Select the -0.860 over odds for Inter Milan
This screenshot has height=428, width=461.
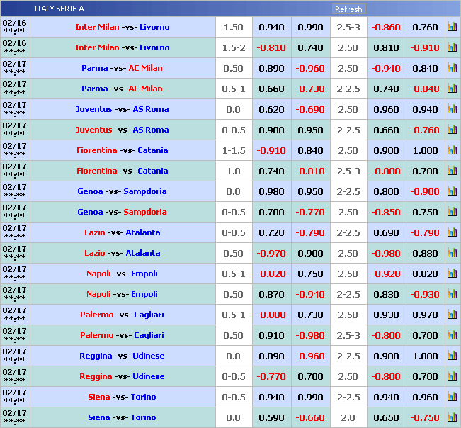[386, 28]
